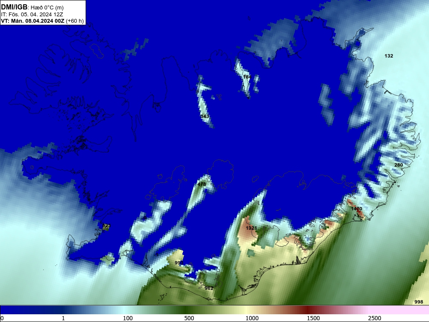429x322 pixels.
Task: Click the 100 tick on color legend
Action: pyautogui.click(x=128, y=318)
